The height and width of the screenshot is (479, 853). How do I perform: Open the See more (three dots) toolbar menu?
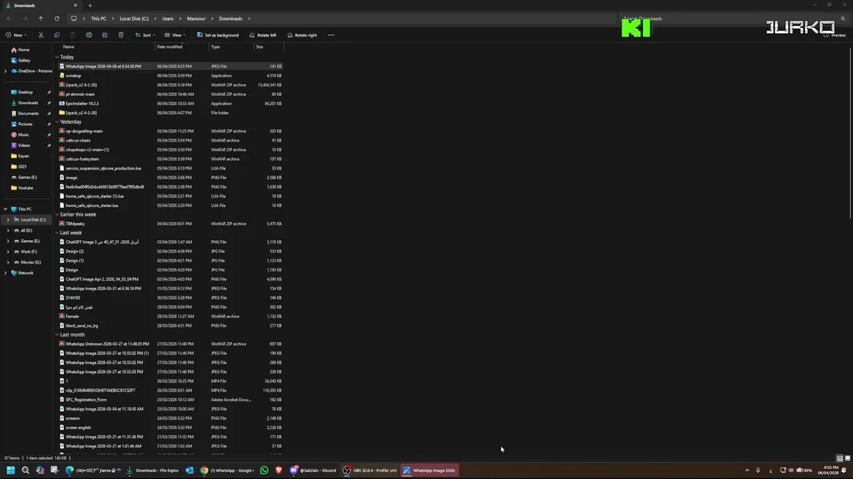click(331, 35)
